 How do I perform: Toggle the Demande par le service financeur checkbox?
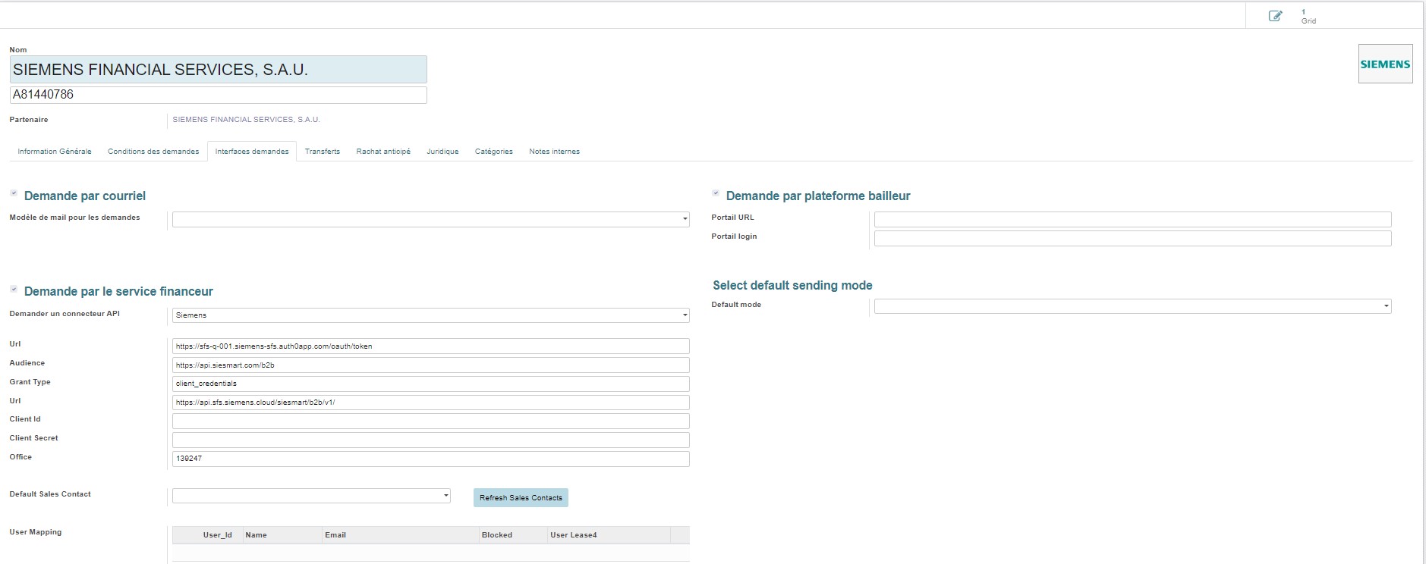(14, 290)
